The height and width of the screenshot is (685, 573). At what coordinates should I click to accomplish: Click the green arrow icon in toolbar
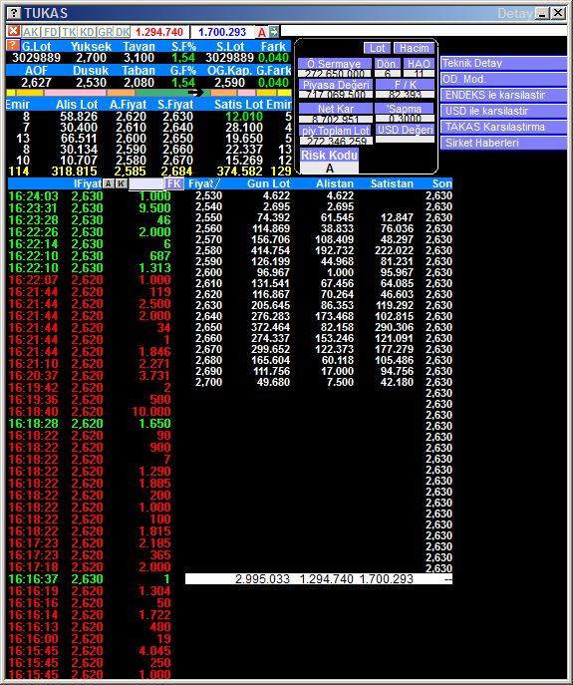[x=273, y=32]
